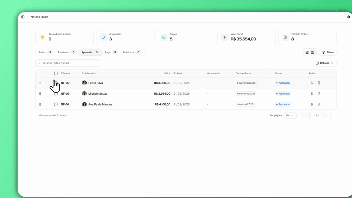Click the pay dollar icon for NF-01
The width and height of the screenshot is (352, 198).
click(x=312, y=104)
